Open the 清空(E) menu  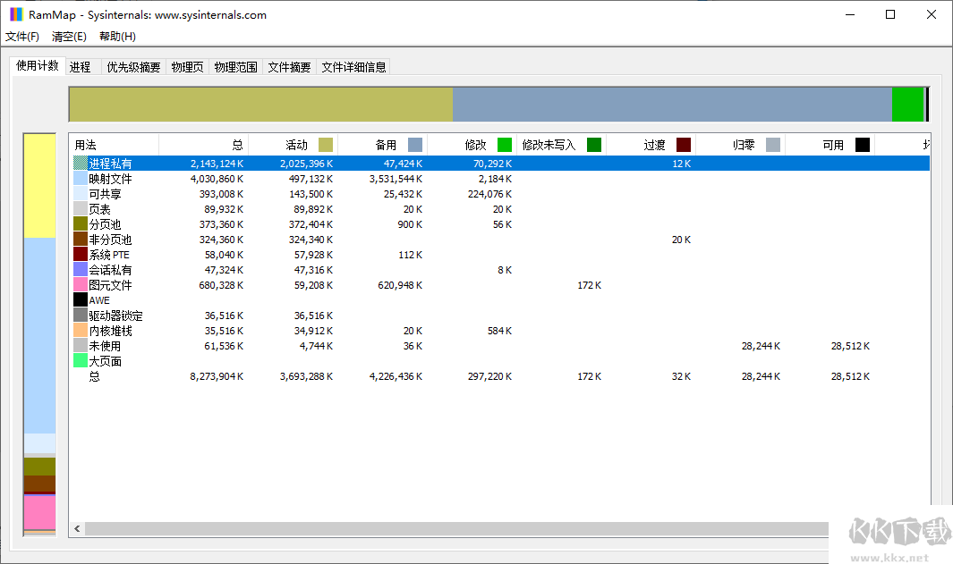69,37
